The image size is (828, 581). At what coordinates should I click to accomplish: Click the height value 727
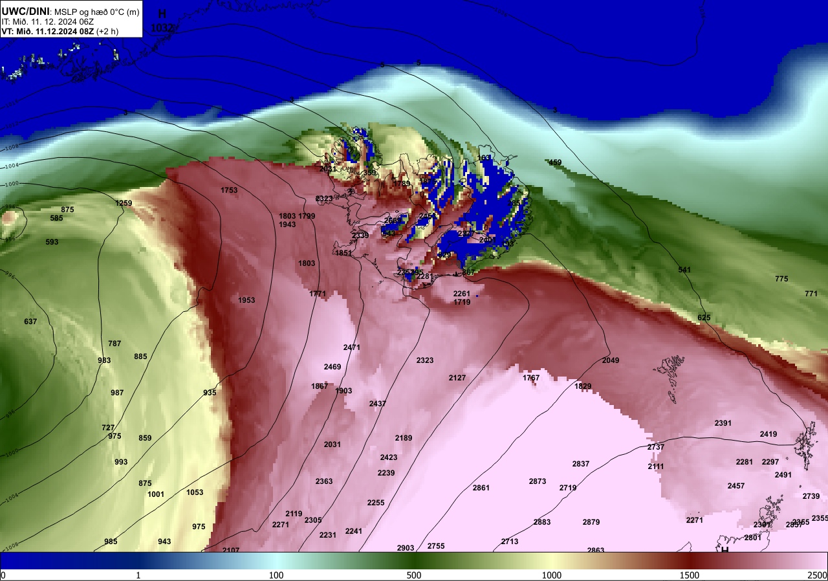[x=108, y=428]
